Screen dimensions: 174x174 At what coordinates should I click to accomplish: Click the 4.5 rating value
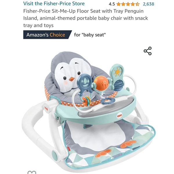tap(112, 4)
